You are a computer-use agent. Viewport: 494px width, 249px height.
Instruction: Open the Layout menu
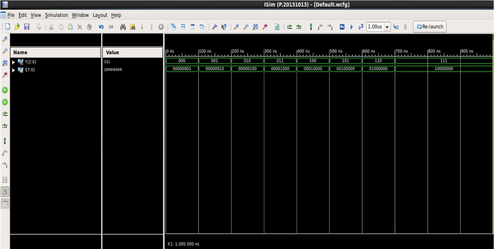tap(100, 15)
